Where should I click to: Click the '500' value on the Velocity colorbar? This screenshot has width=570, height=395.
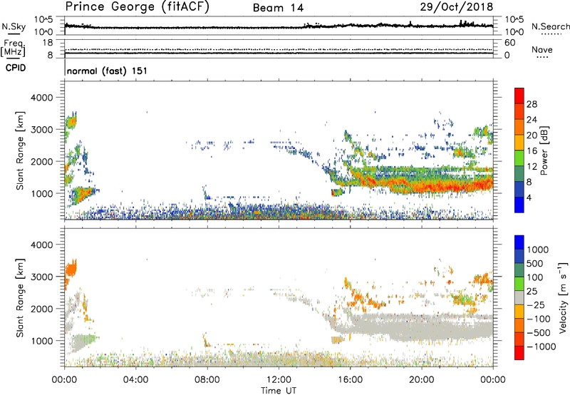click(535, 263)
